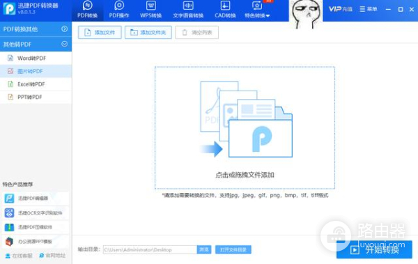This screenshot has height=264, width=418.
Task: Click the 打开文件目录 button
Action: click(233, 249)
